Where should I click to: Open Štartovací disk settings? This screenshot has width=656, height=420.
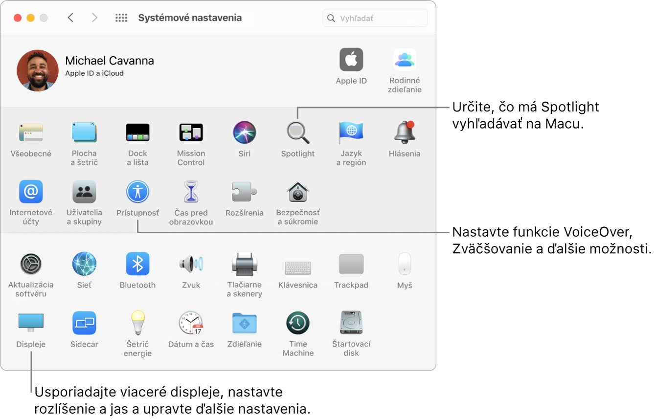351,323
